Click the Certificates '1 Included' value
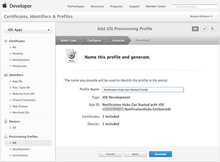Viewport: 220px width, 162px height. click(111, 116)
